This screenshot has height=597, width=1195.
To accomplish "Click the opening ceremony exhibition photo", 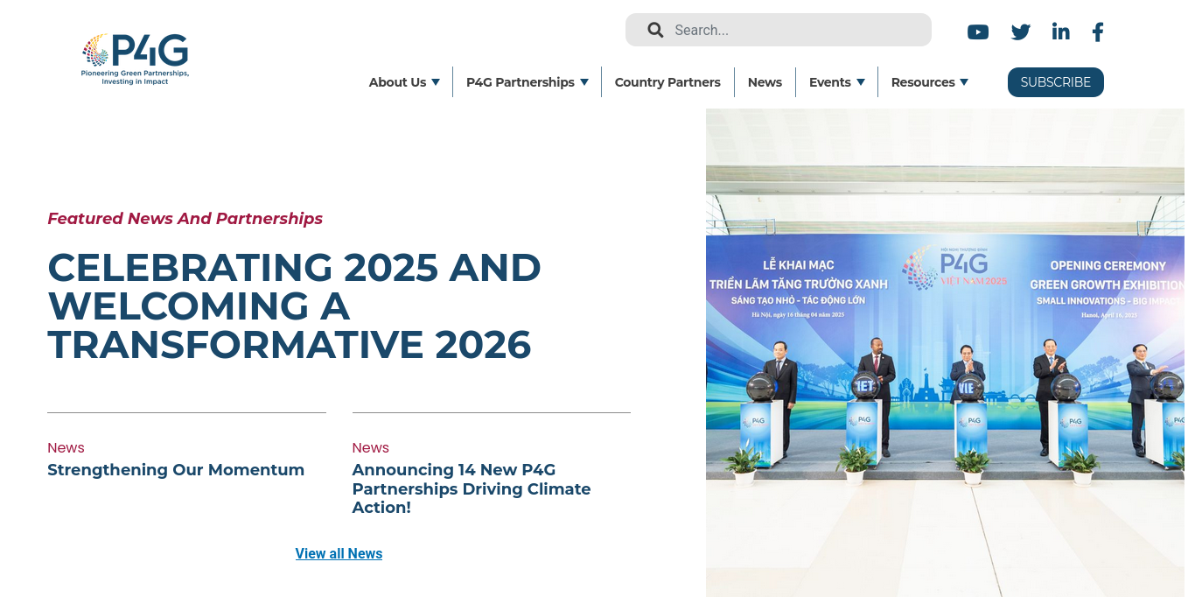I will point(945,352).
